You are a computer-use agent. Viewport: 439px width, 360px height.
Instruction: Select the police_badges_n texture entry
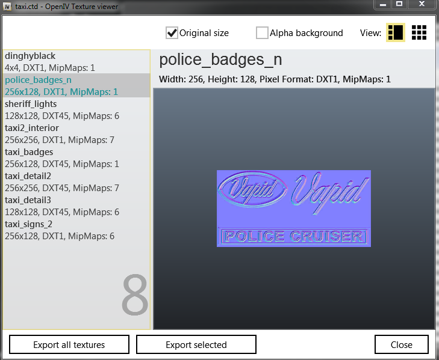76,86
